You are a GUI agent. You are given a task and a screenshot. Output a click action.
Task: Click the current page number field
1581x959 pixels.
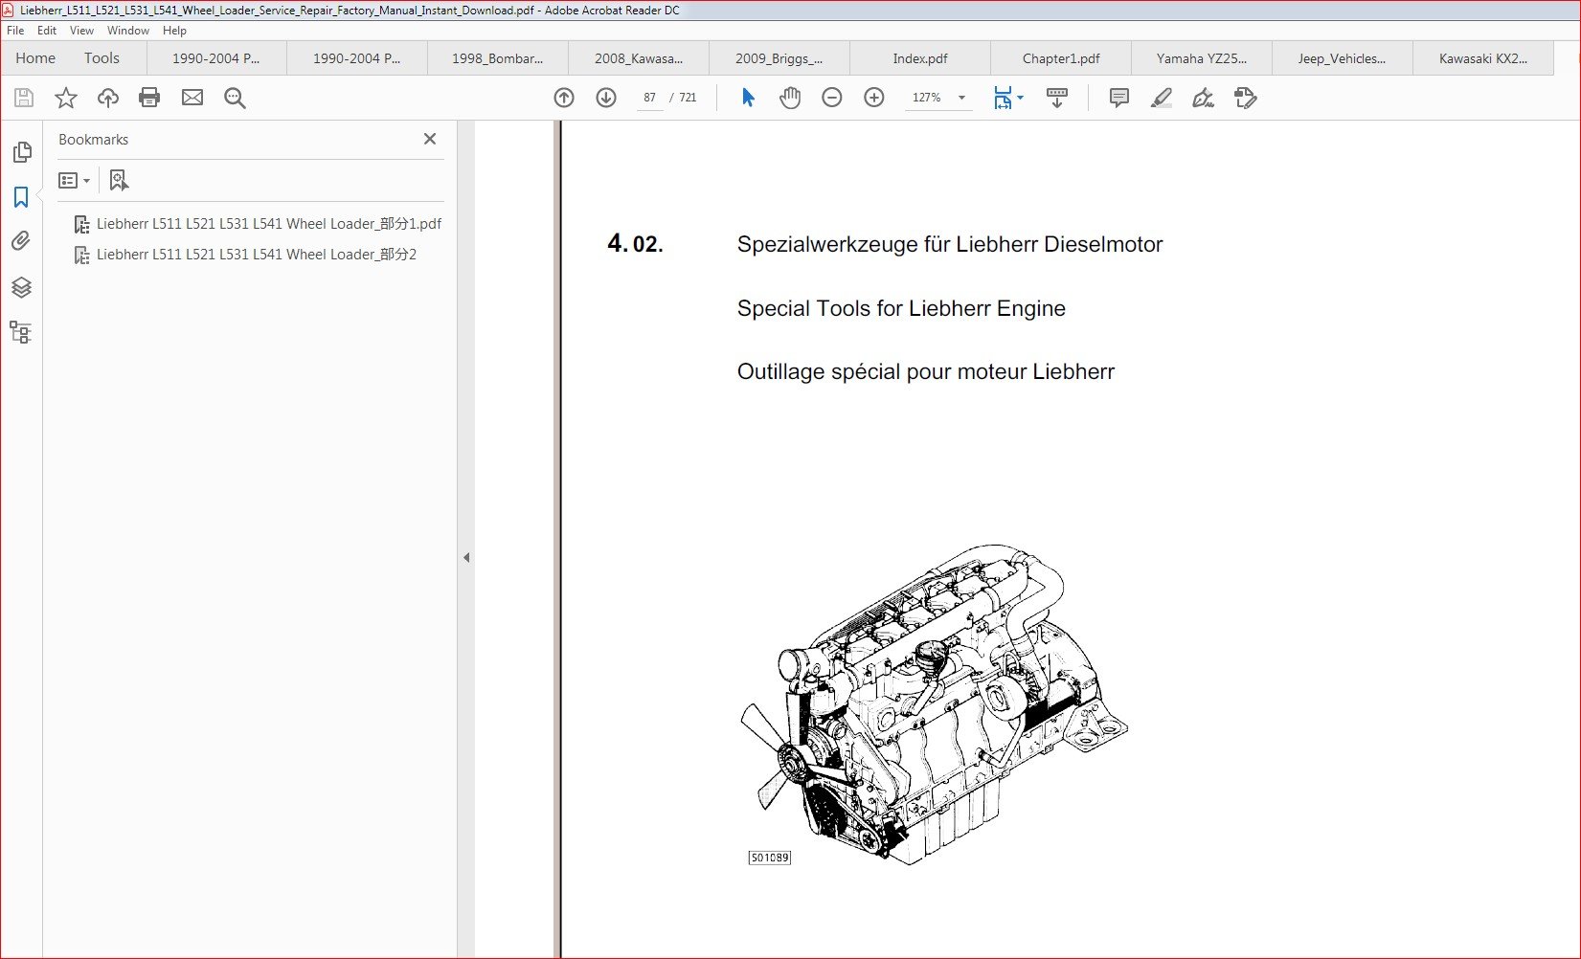point(650,98)
